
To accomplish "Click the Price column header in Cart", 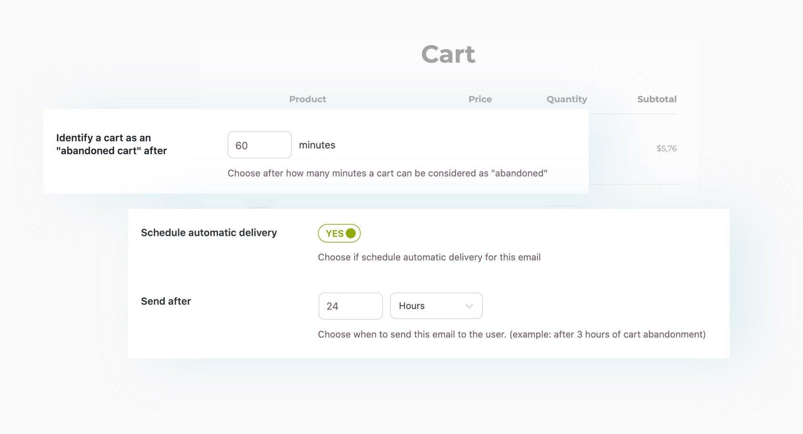I will coord(480,99).
